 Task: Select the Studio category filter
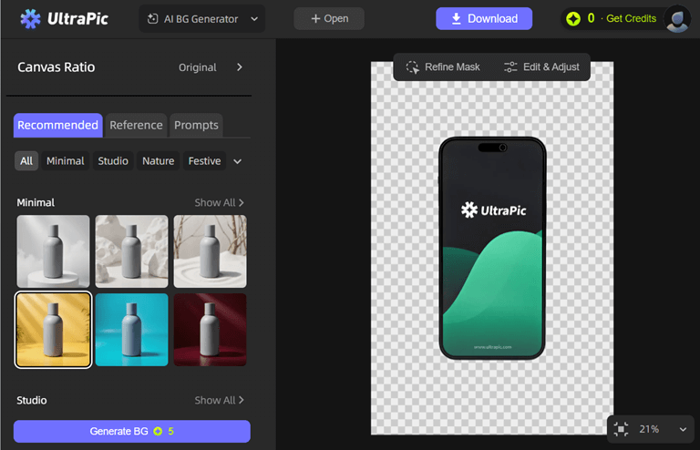(113, 161)
